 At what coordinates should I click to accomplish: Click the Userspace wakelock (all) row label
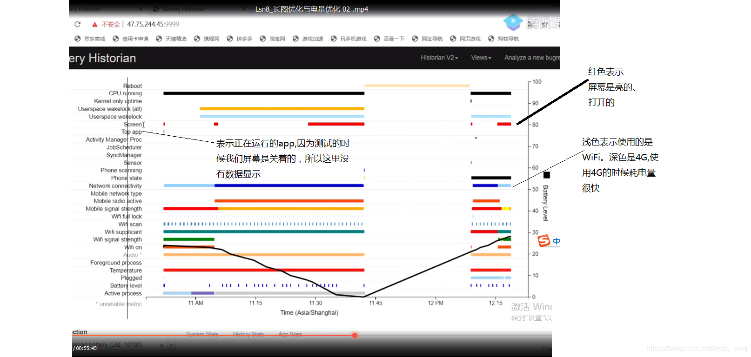pos(110,109)
